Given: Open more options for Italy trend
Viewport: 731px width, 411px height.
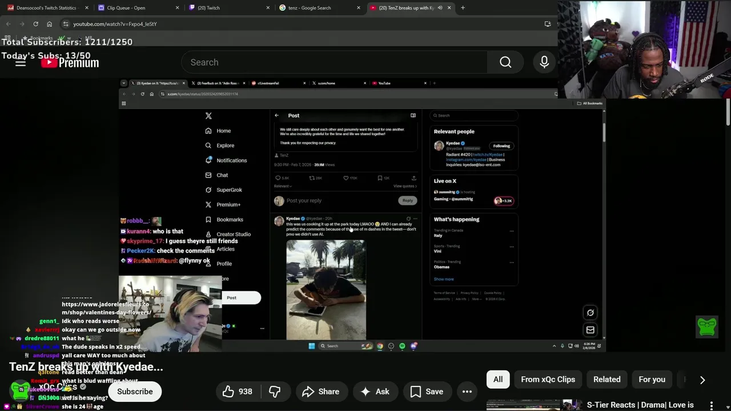Looking at the screenshot, I should point(511,231).
